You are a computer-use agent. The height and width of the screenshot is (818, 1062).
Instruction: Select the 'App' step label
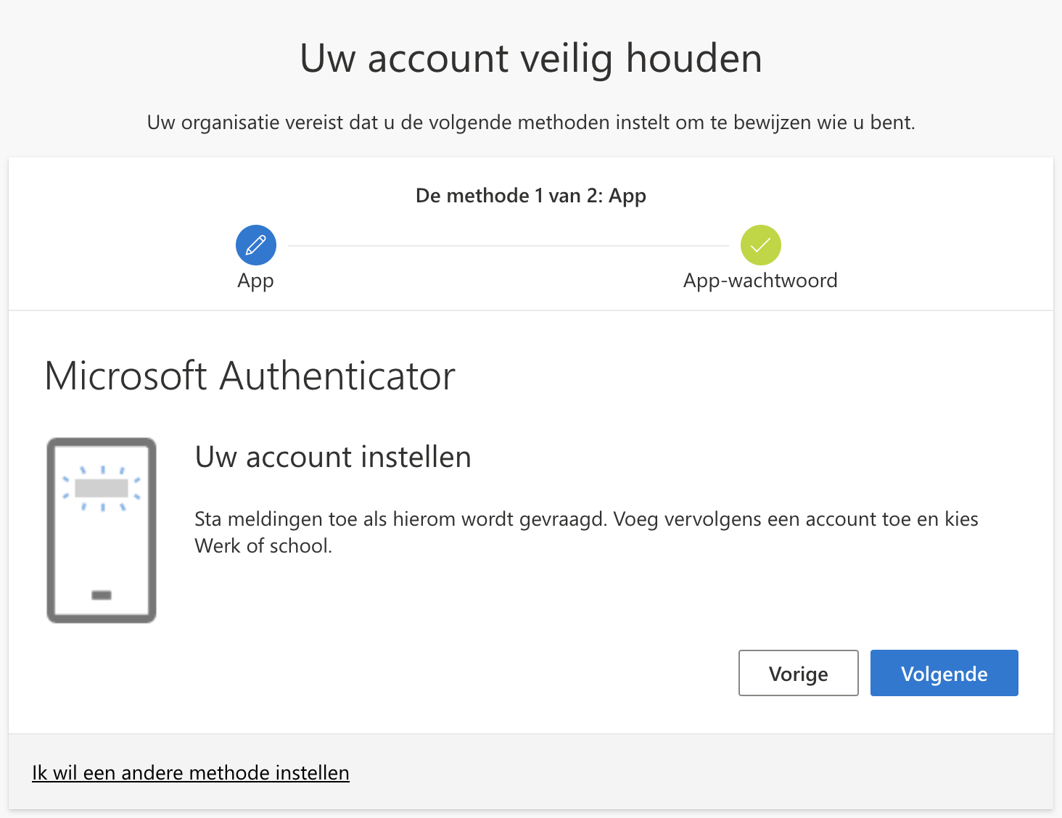coord(255,281)
